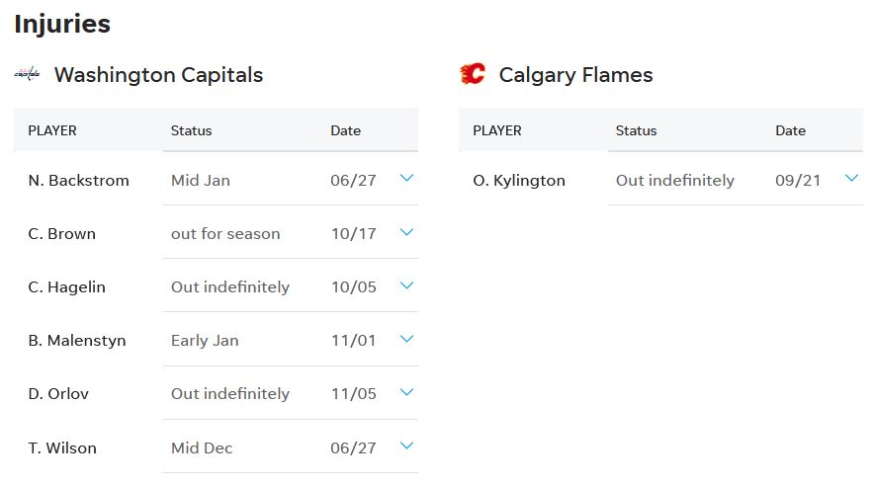Viewport: 875px width, 486px height.
Task: Click the D. Orlov player name
Action: [58, 394]
